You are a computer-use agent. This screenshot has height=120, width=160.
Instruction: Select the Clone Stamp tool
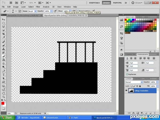pos(3,49)
